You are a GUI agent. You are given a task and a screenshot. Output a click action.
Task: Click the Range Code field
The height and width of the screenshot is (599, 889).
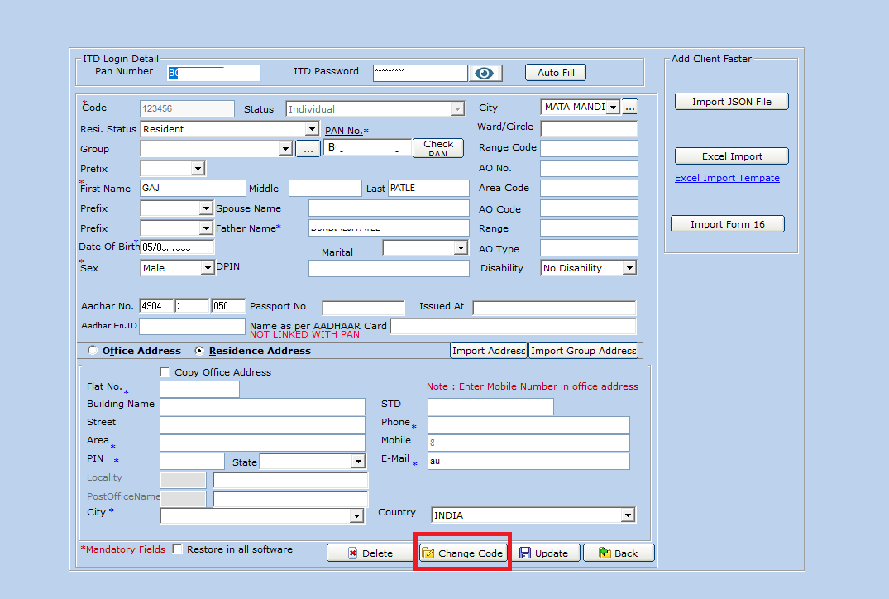[x=589, y=148]
